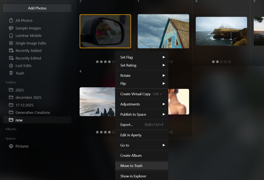Choose Flip in context menu
Screen dimensions: 264x180
[x=142, y=84]
